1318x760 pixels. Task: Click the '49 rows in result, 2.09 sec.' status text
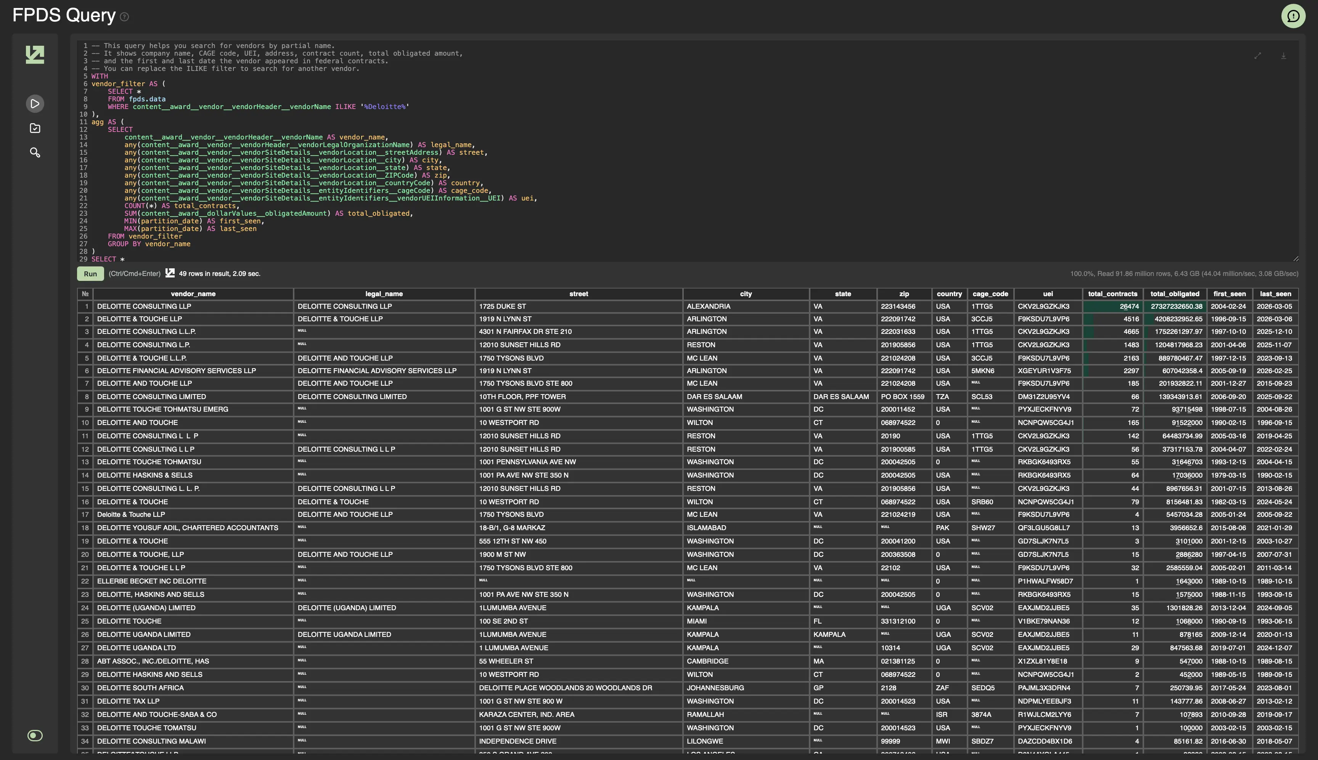[219, 274]
